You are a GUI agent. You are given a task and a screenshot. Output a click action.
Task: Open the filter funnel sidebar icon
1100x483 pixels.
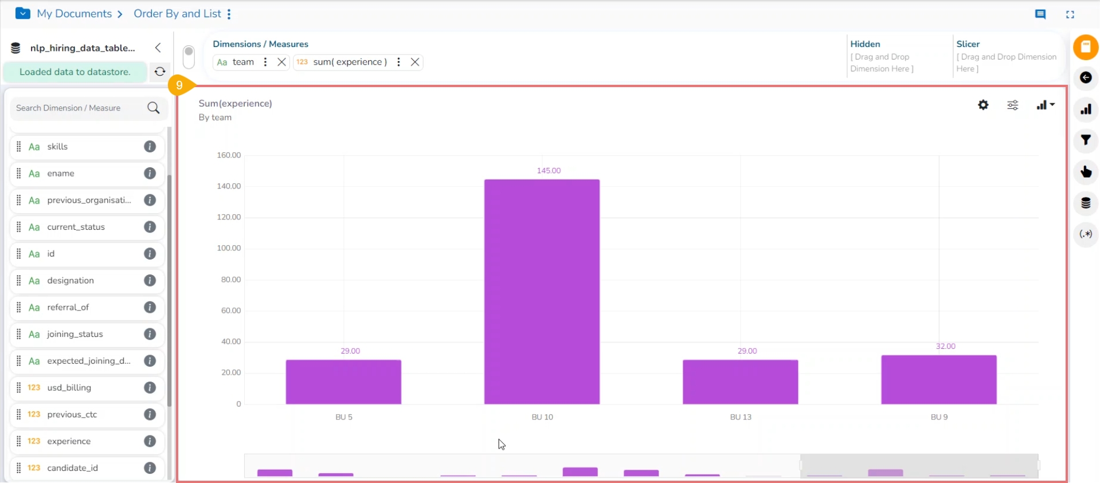[x=1086, y=140]
